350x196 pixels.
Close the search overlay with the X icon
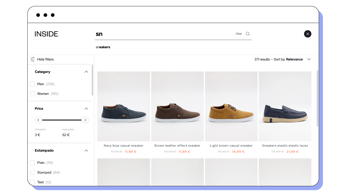pyautogui.click(x=308, y=34)
